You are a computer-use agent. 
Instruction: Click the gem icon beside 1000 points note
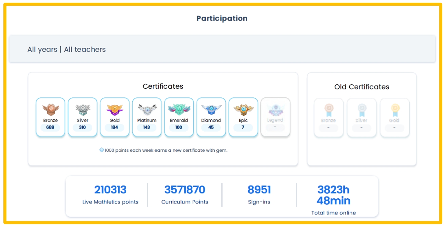(102, 150)
